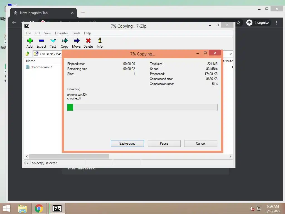This screenshot has height=214, width=285.
Task: Switch to Chrome on the taskbar
Action: click(x=39, y=208)
